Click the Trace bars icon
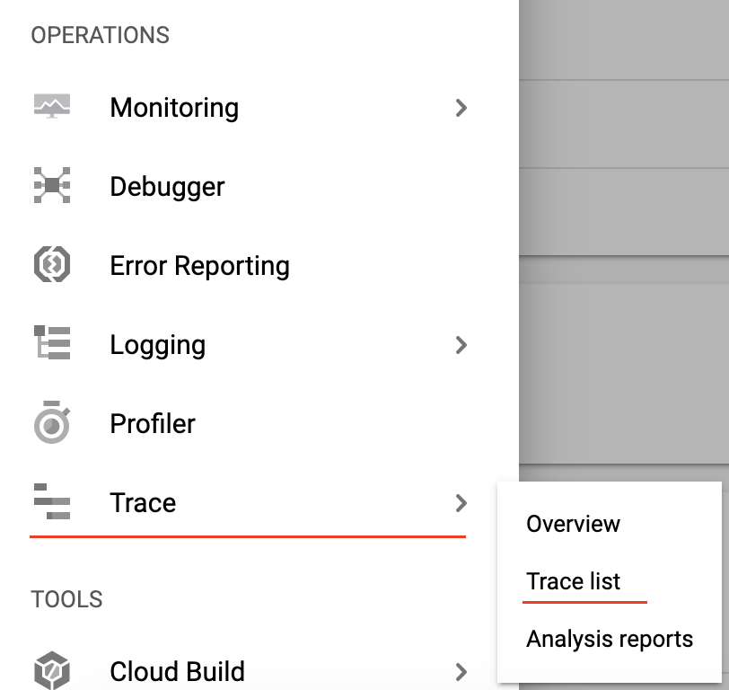 pos(52,501)
